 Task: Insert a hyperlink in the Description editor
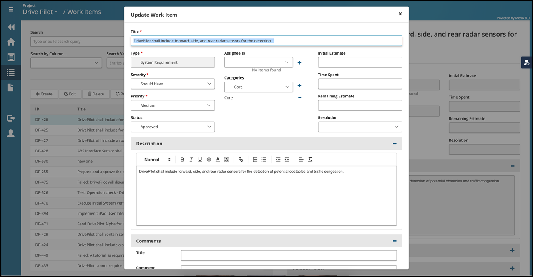point(241,160)
